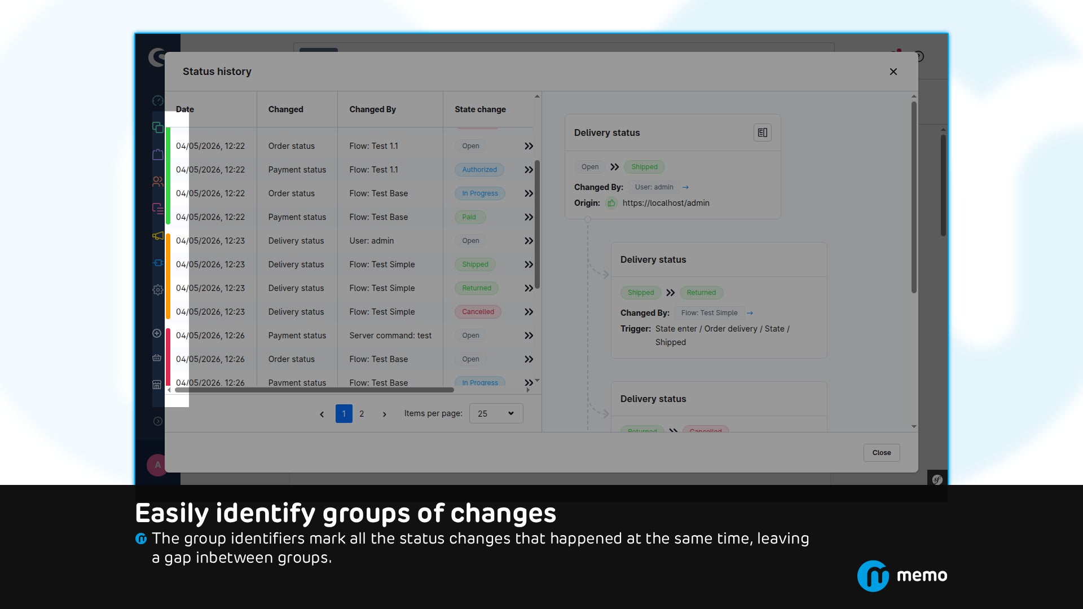Click the arrow link beside the User: admin tag
Viewport: 1083px width, 609px height.
pos(685,187)
